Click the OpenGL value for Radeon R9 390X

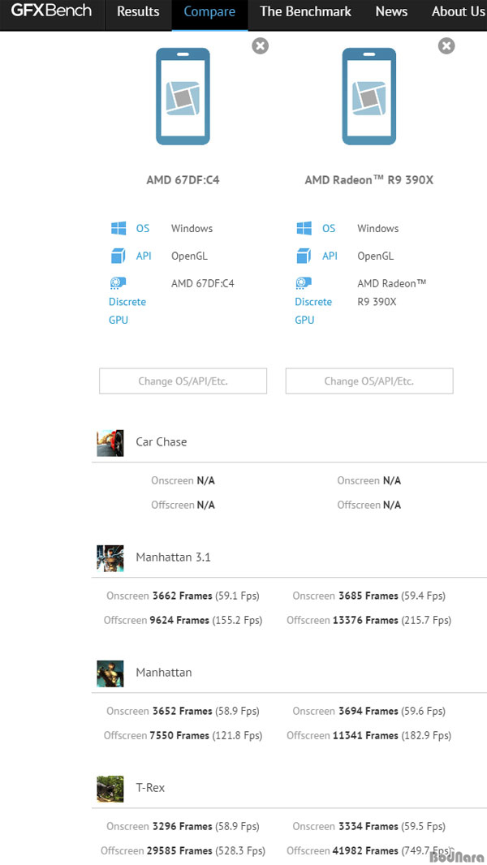[x=376, y=256]
